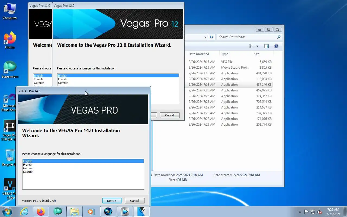Screen dimensions: 347x217
Task: Select English in Vegas Pro 12.0 list
Action: [118, 76]
